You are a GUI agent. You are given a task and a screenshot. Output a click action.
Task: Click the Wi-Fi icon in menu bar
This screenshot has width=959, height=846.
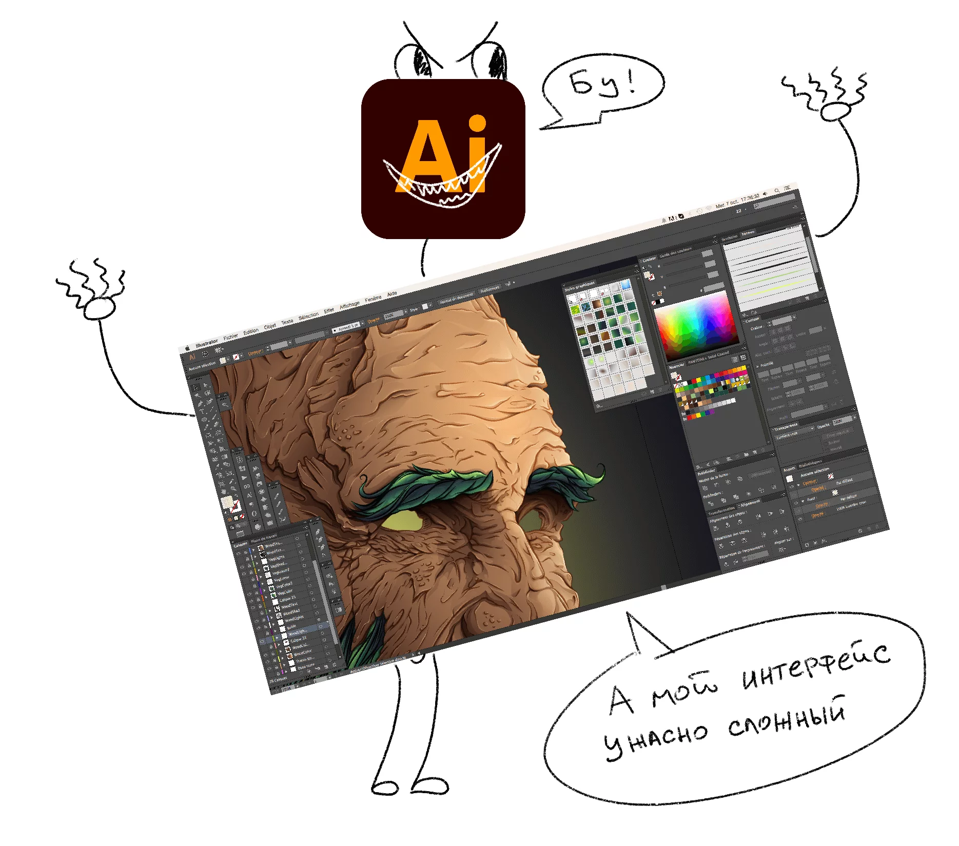coord(709,208)
